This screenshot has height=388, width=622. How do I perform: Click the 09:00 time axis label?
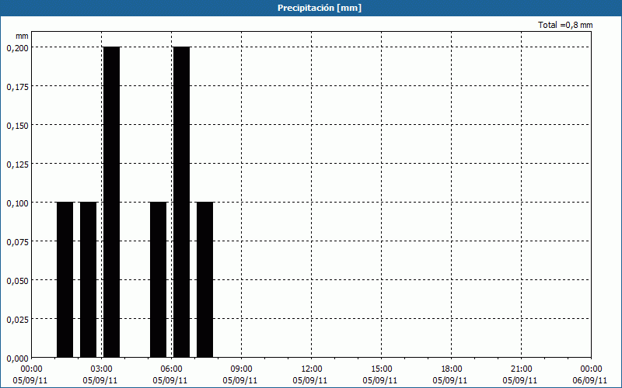241,369
